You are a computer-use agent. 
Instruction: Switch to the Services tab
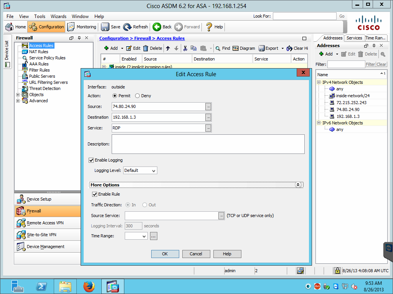click(x=354, y=38)
